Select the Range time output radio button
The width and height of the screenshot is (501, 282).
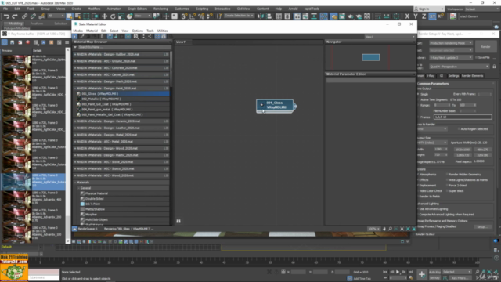(418, 105)
